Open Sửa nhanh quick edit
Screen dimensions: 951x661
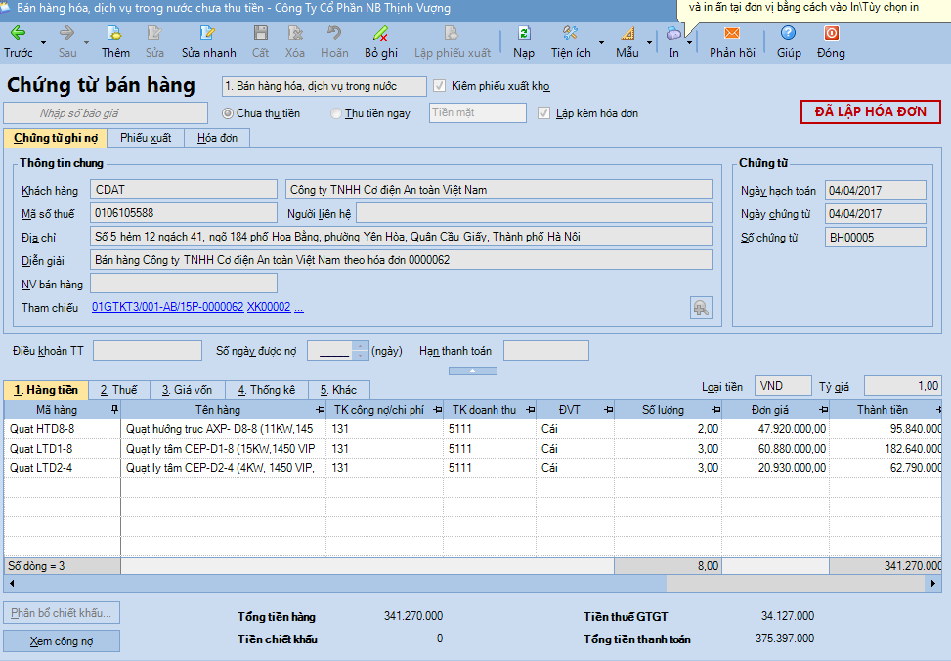pyautogui.click(x=208, y=41)
